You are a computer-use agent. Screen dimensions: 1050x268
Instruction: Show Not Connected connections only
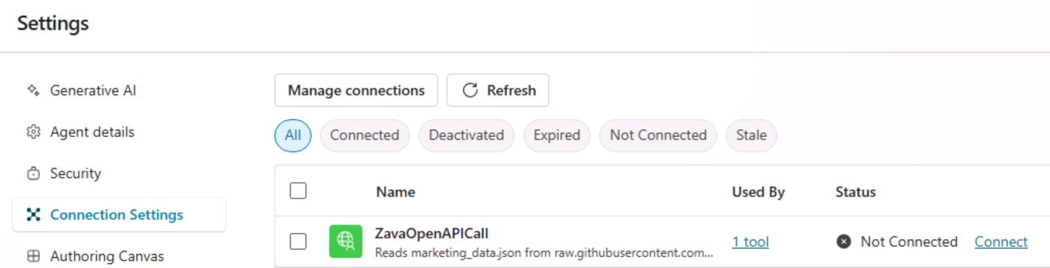658,135
